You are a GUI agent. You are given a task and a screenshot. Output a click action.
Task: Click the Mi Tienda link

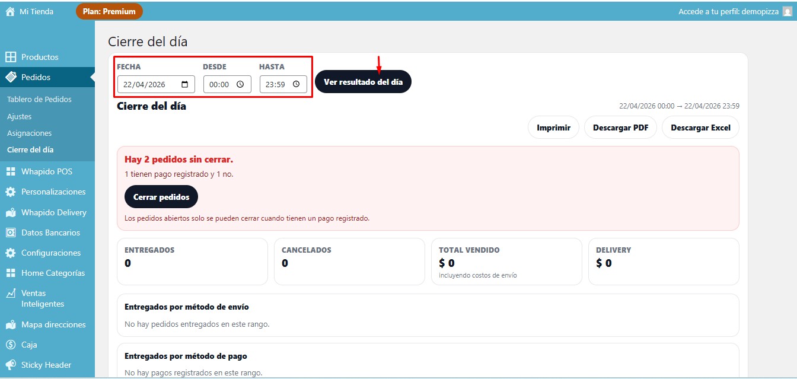point(36,11)
